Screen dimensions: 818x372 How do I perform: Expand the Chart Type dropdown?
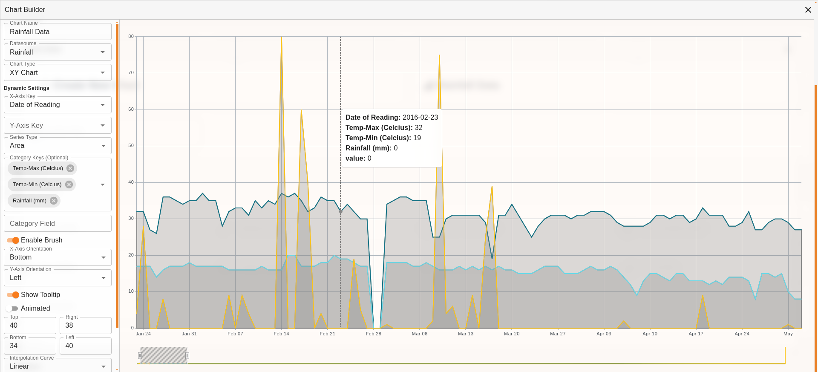(x=58, y=73)
